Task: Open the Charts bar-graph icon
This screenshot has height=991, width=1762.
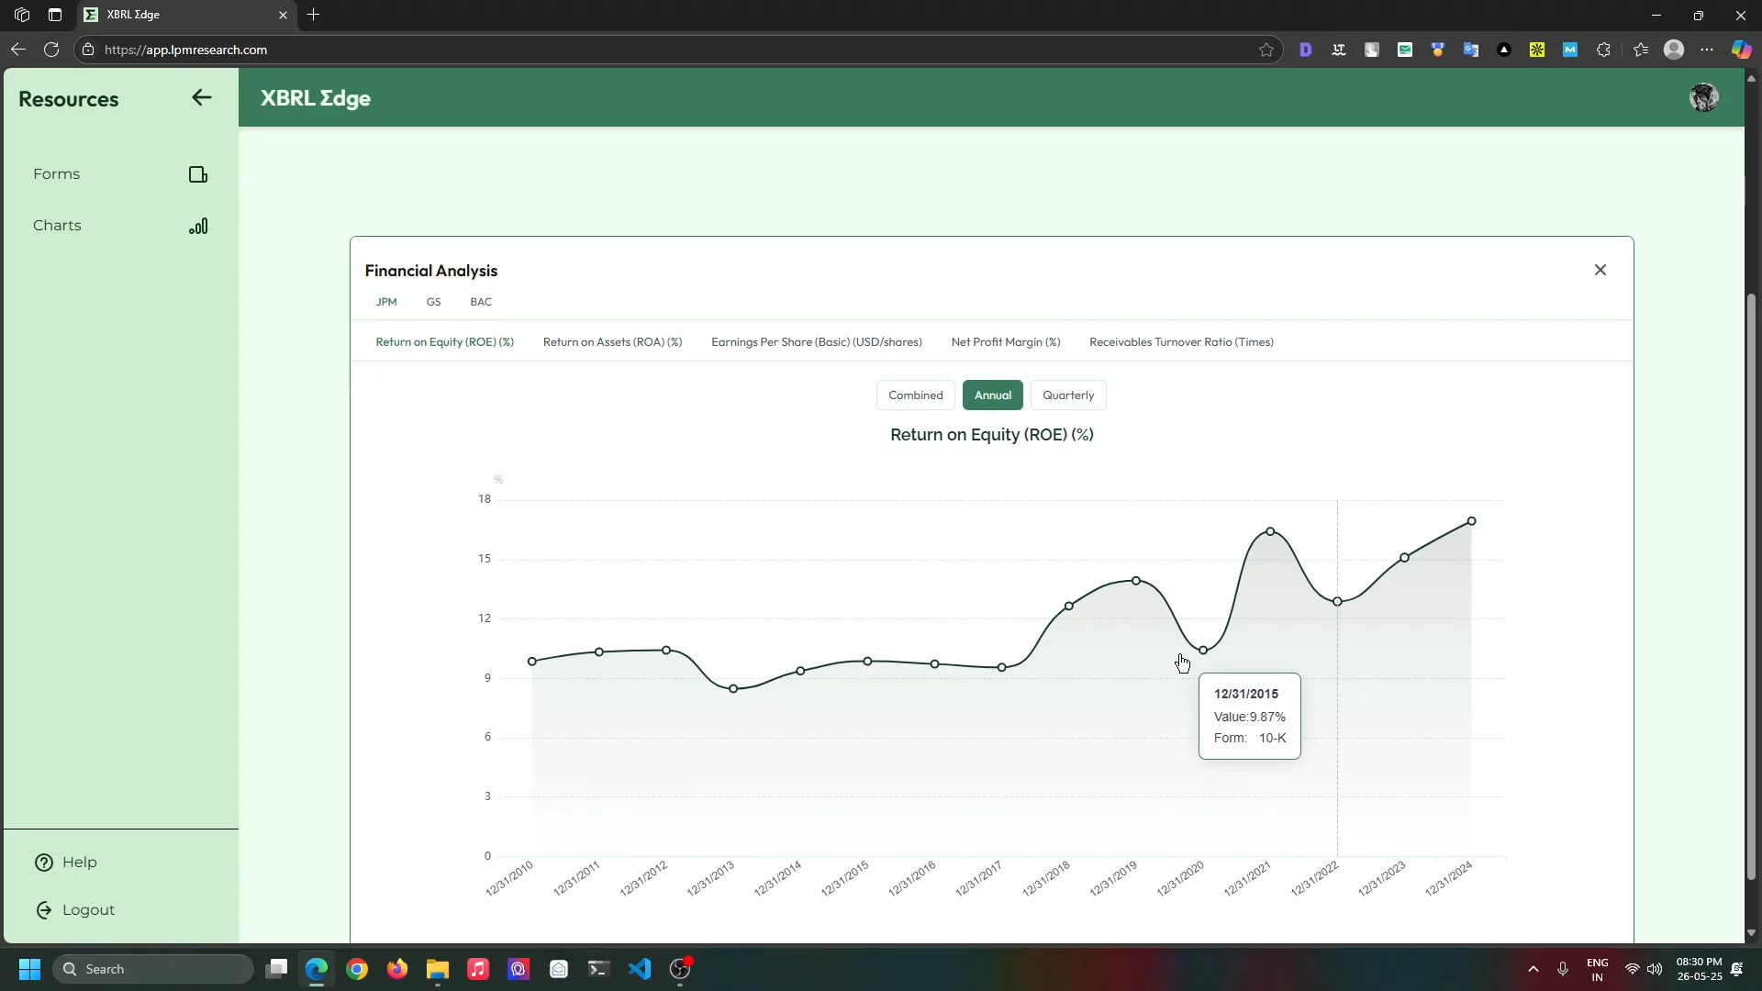Action: [x=198, y=226]
